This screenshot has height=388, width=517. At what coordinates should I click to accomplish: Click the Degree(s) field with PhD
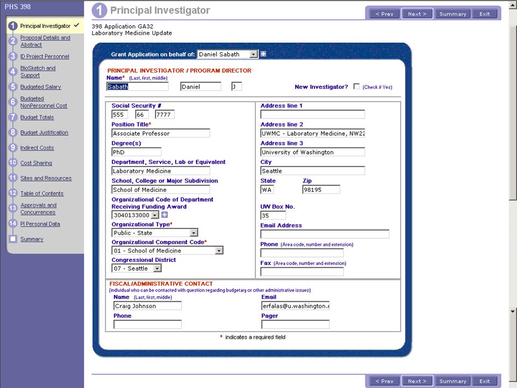(x=136, y=152)
